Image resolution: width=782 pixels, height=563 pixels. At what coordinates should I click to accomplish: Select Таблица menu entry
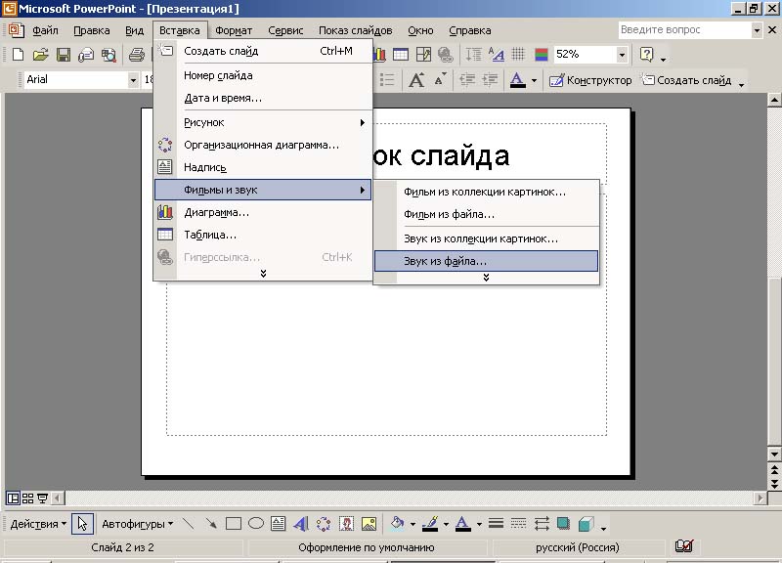[263, 235]
